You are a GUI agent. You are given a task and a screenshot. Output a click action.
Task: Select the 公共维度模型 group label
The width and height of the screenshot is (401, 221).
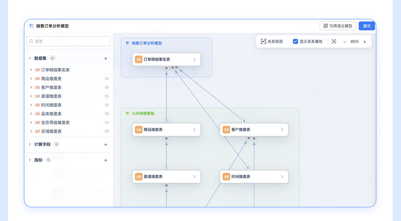click(143, 113)
